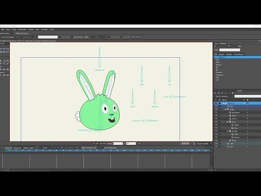
Task: Click the Blink bone on the canvas
Action: click(133, 97)
